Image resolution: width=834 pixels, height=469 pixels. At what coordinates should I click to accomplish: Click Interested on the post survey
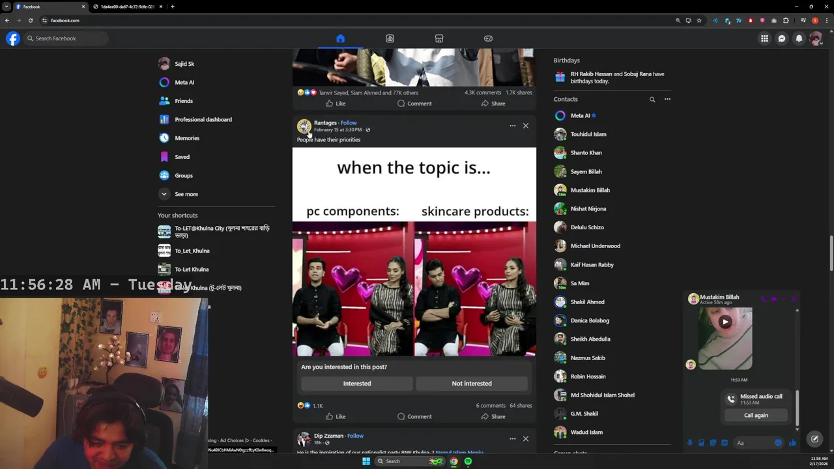(357, 384)
